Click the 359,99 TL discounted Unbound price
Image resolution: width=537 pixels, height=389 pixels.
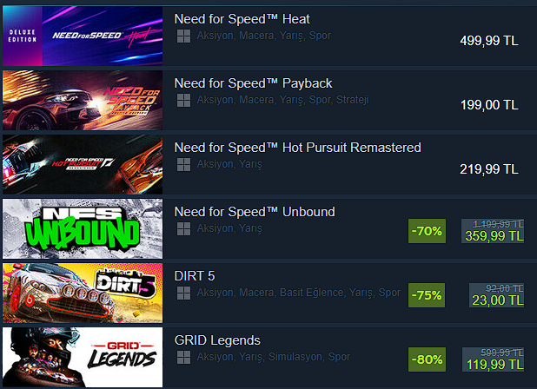(494, 236)
